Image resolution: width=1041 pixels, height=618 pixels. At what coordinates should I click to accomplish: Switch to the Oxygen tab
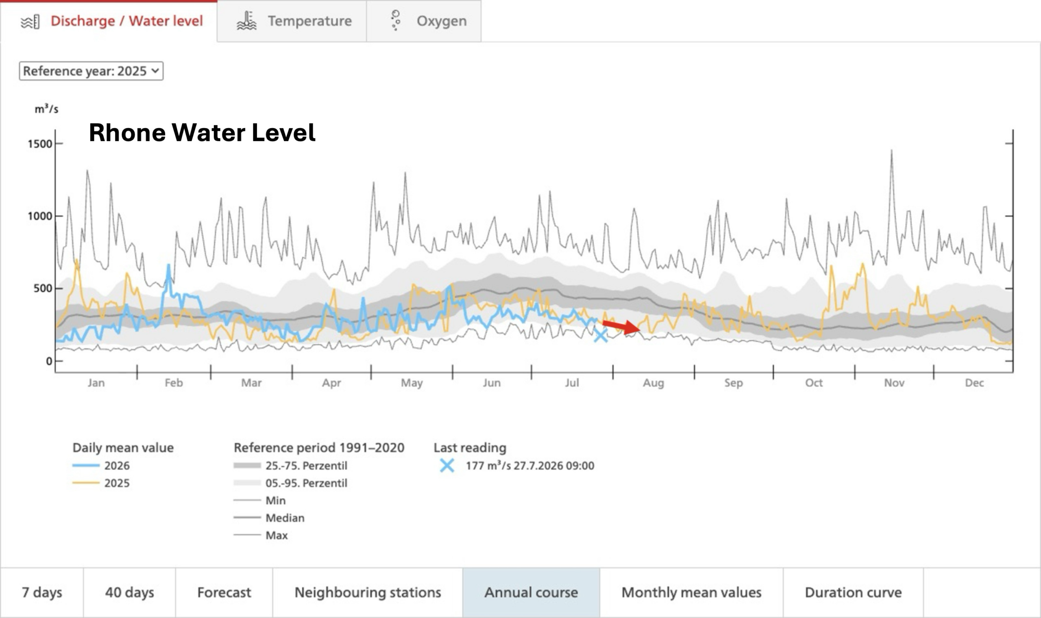[x=424, y=21]
